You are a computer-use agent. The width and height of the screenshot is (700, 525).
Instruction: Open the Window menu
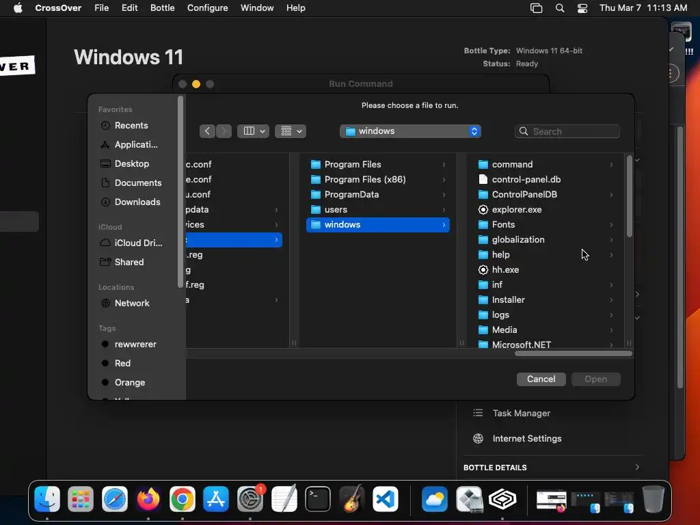[x=257, y=8]
